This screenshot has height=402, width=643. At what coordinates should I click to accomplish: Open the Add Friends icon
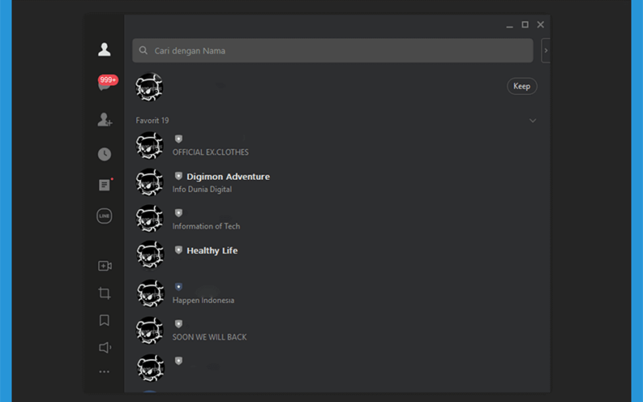[x=104, y=120]
